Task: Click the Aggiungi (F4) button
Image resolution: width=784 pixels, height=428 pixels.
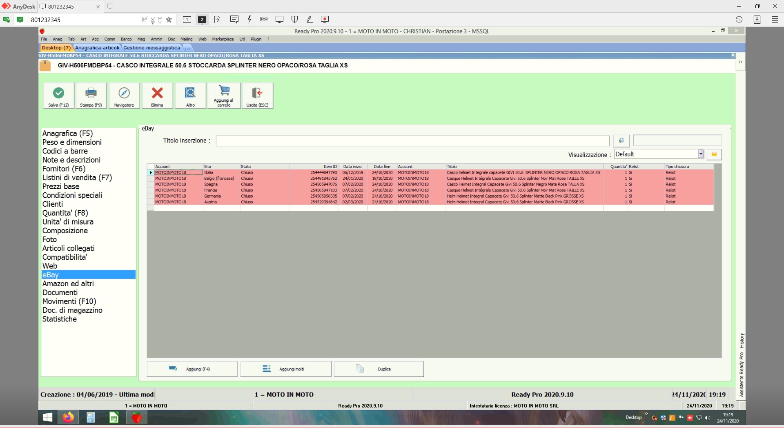Action: coord(192,369)
